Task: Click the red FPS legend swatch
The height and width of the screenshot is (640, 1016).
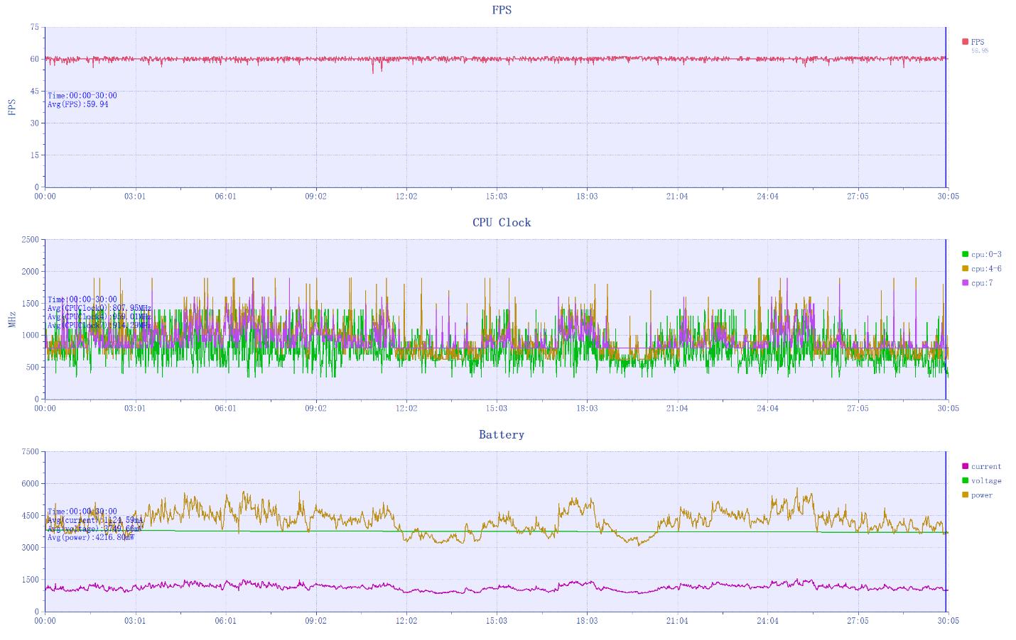Action: click(x=965, y=42)
